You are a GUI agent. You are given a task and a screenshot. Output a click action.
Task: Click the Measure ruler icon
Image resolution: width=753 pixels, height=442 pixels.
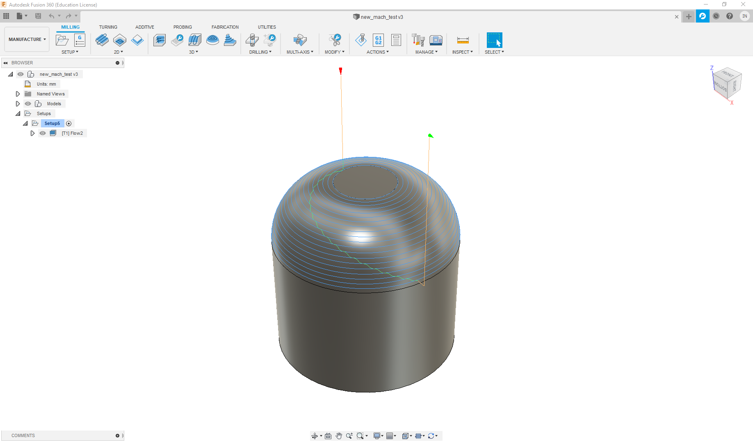click(x=463, y=40)
